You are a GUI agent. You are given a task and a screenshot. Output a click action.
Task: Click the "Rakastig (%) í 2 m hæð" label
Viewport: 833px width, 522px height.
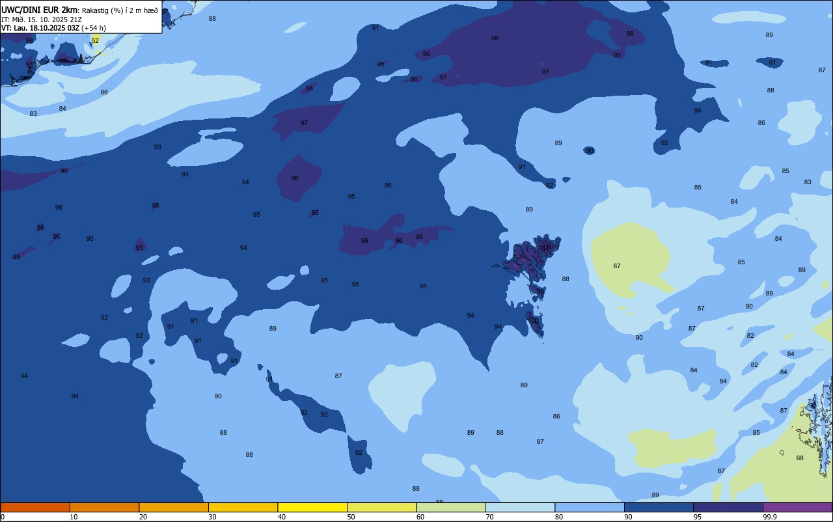pos(120,10)
